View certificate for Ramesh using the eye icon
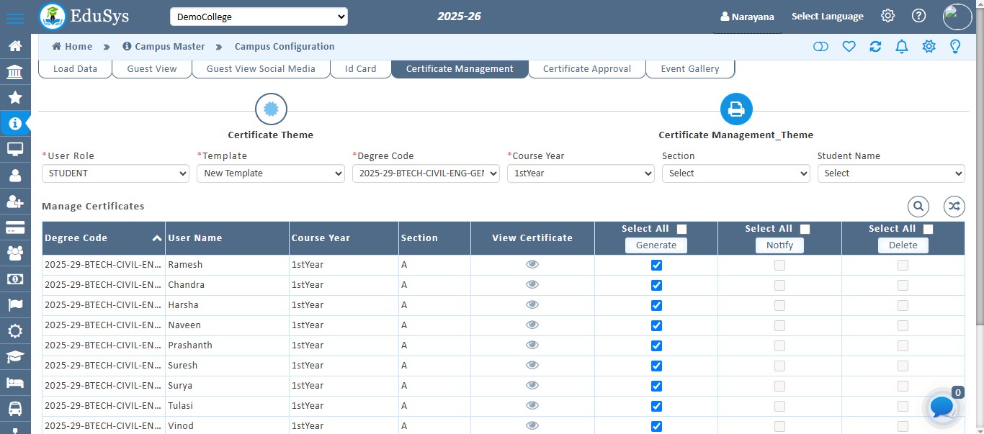984x434 pixels. click(x=532, y=264)
